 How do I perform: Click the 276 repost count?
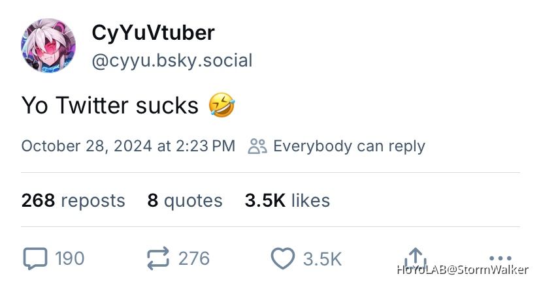[194, 259]
